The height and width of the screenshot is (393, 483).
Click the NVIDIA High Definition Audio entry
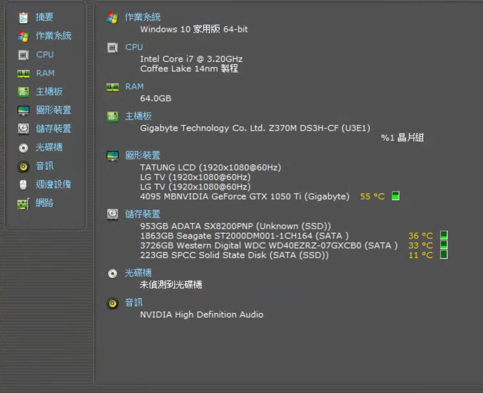pyautogui.click(x=201, y=315)
